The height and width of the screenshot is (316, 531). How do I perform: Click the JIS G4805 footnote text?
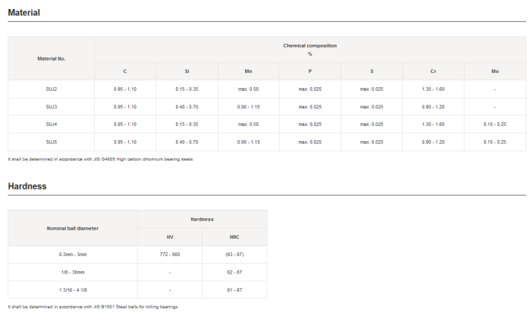[x=101, y=159]
